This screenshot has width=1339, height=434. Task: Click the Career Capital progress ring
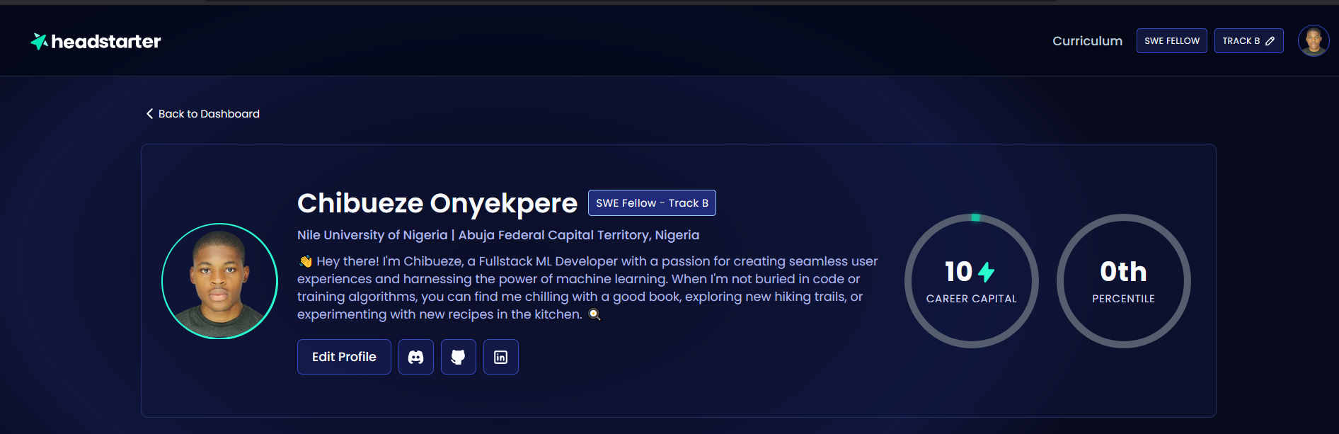coord(972,281)
